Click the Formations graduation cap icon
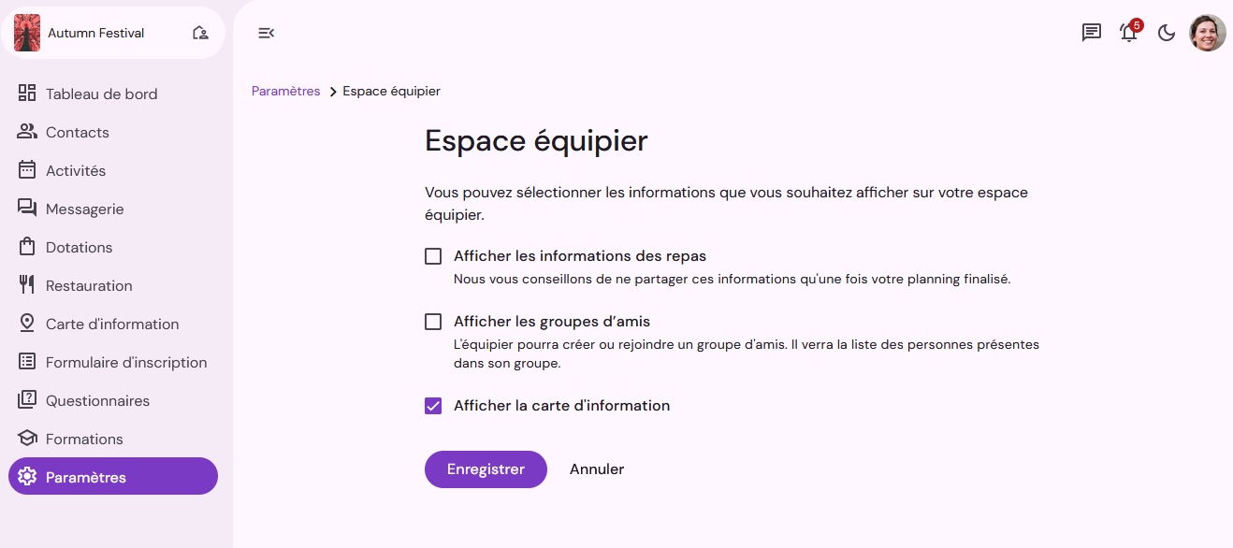The height and width of the screenshot is (548, 1233). pos(27,438)
